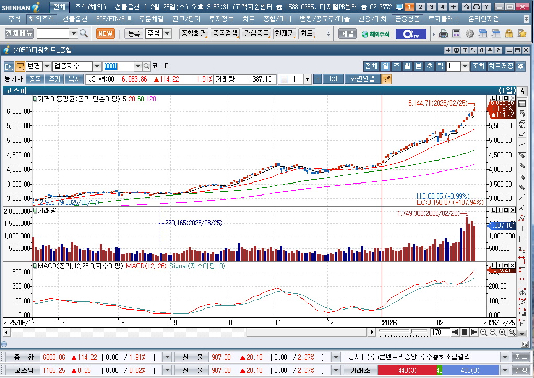Image resolution: width=534 pixels, height=378 pixels.
Task: Click the home icon in title bar
Action: point(466,7)
